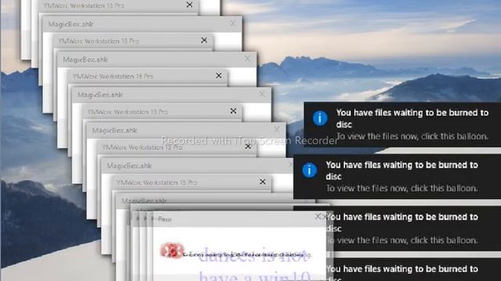Open the bottom-most burn-to-disc notification

413,269
